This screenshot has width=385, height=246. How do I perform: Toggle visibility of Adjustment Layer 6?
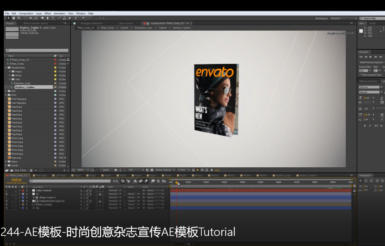pos(7,201)
